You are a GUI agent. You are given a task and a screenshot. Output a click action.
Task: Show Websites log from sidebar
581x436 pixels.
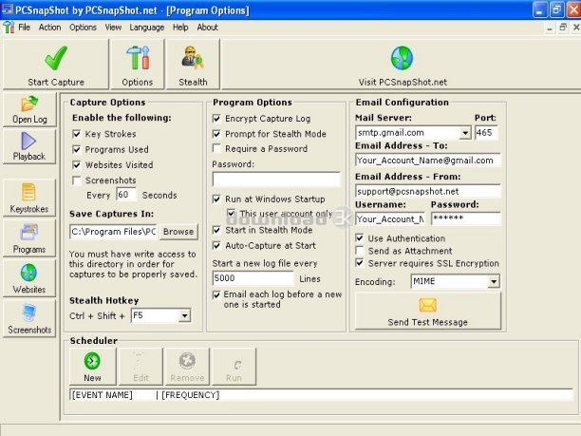pyautogui.click(x=29, y=278)
